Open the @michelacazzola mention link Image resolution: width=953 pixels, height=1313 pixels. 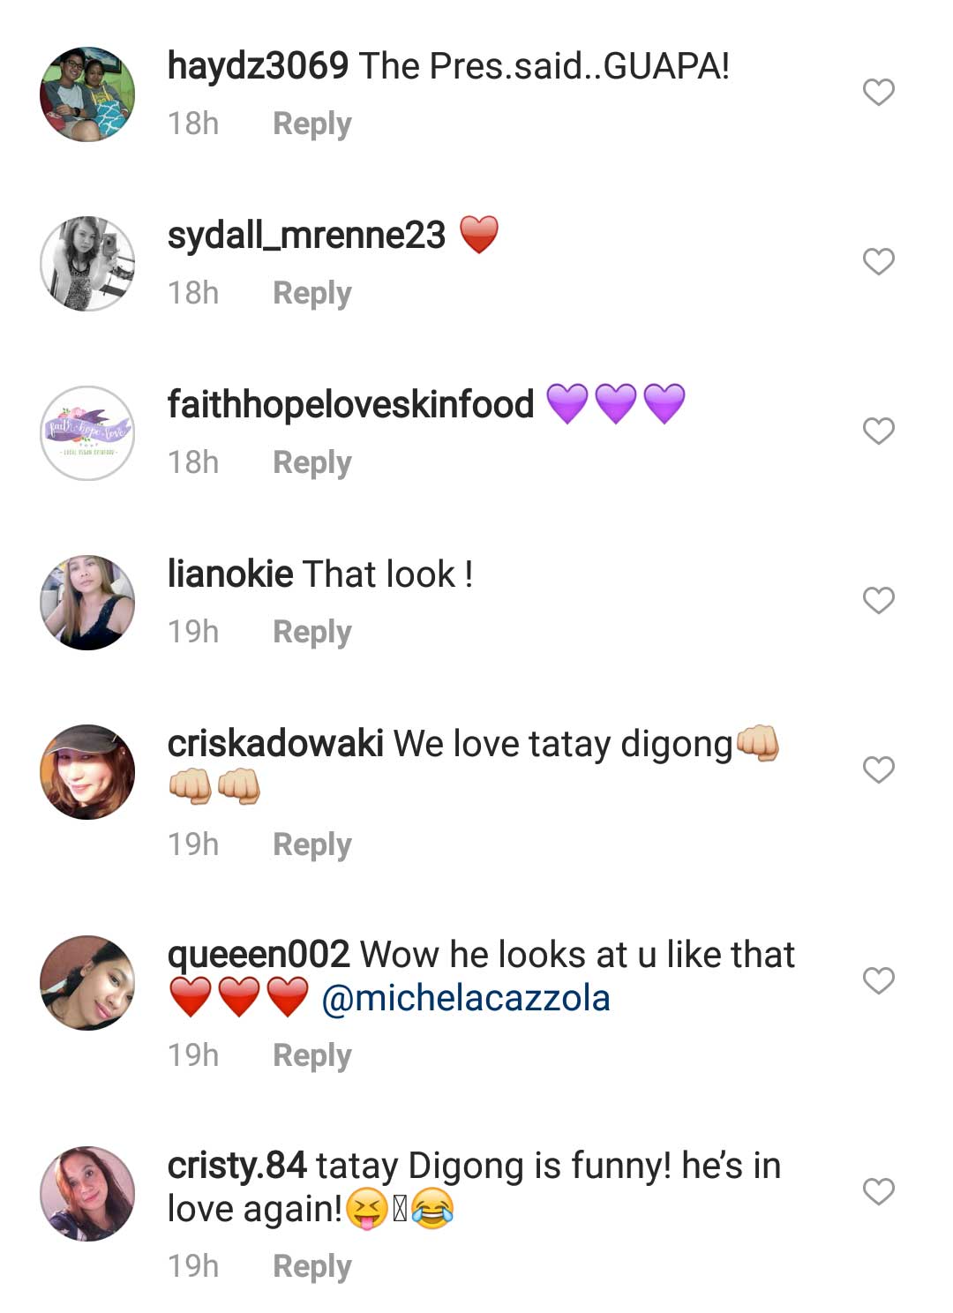pyautogui.click(x=466, y=998)
